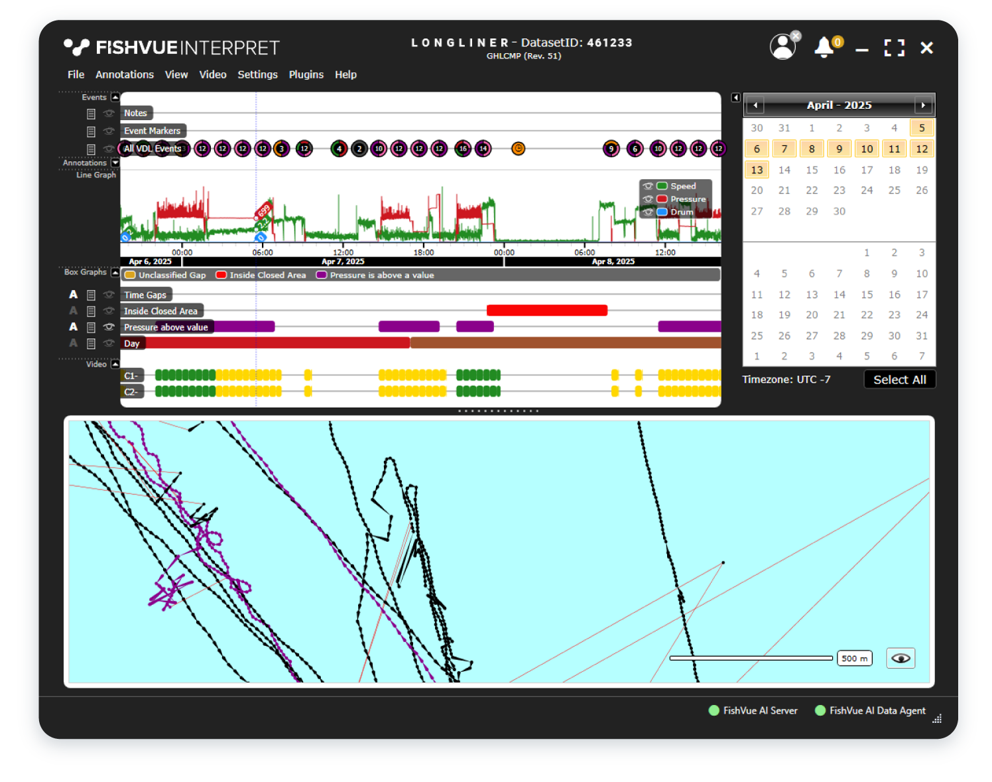Click the list icon beside Event Markers
Screen dimensions: 992x782
pyautogui.click(x=92, y=131)
